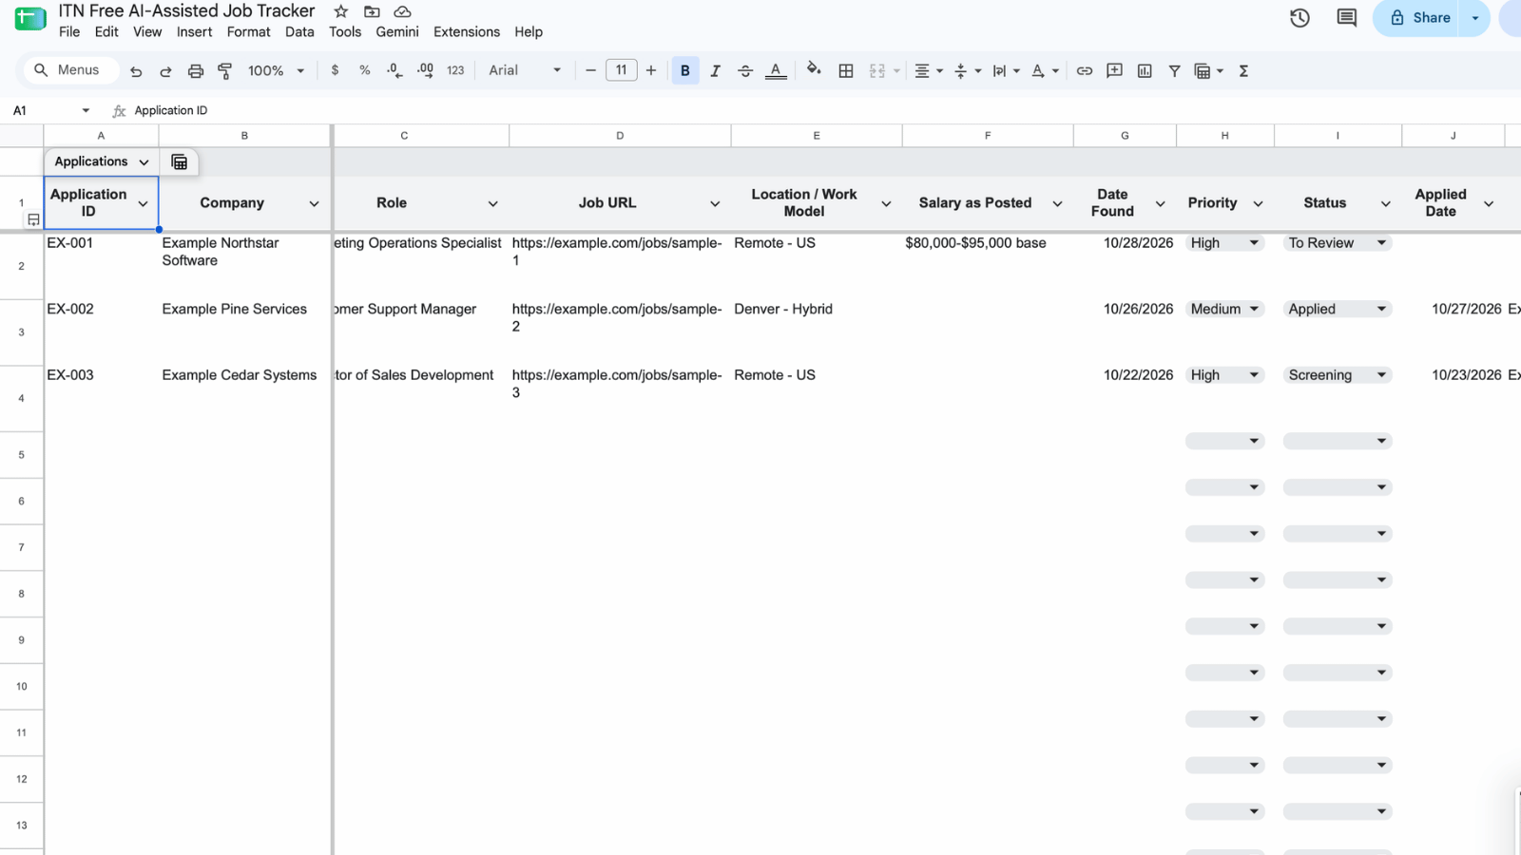1521x855 pixels.
Task: Open the Company column header dropdown
Action: pyautogui.click(x=314, y=203)
